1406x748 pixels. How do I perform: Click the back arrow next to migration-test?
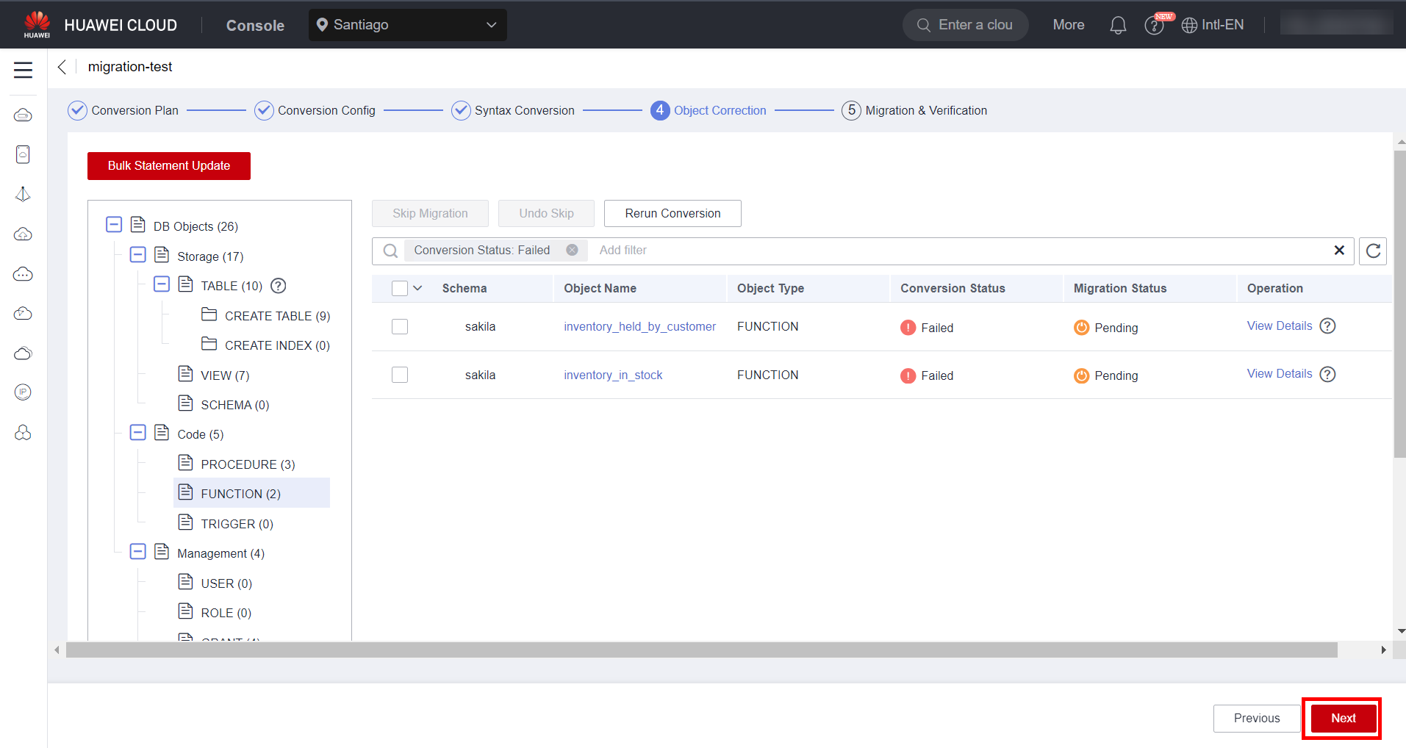(62, 67)
